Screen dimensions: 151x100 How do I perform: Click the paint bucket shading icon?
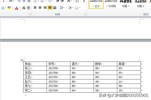(70, 7)
